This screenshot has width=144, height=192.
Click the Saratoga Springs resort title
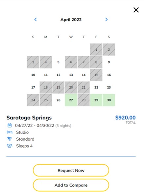point(29,118)
